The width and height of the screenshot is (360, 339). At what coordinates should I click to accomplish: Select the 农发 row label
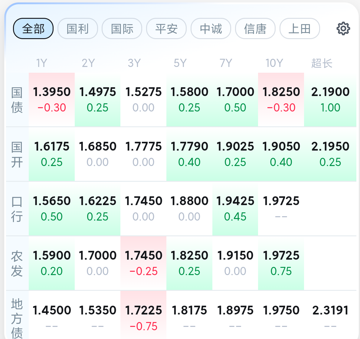pyautogui.click(x=17, y=263)
